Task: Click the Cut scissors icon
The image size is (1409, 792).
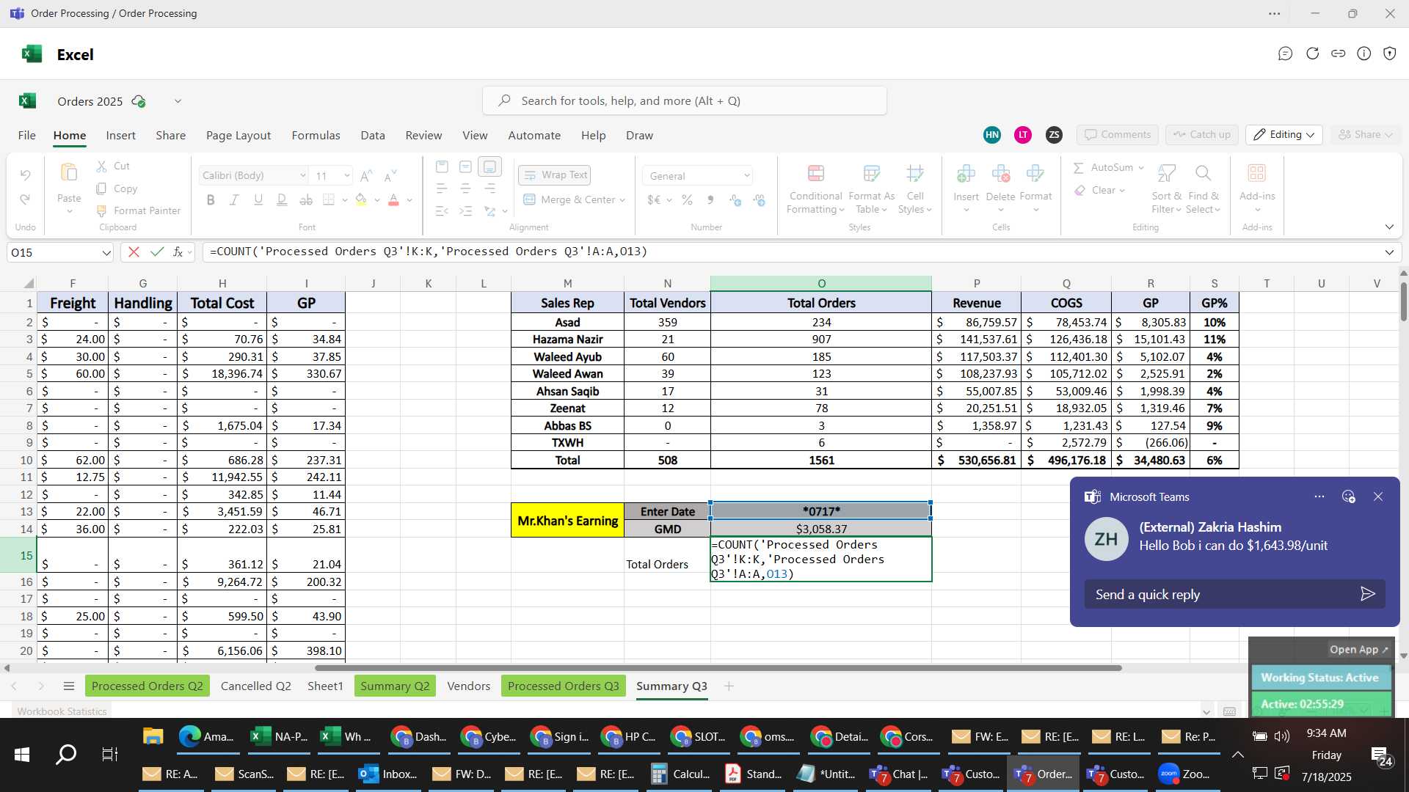Action: (x=102, y=166)
